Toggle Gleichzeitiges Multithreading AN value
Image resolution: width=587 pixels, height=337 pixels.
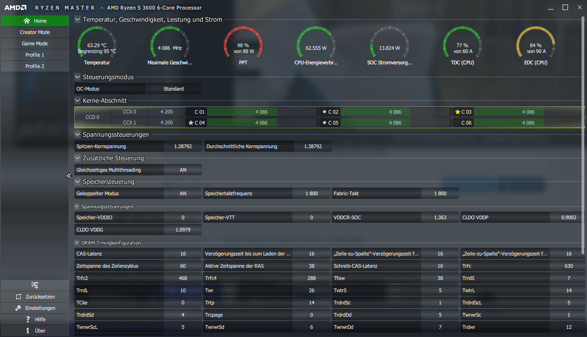183,170
